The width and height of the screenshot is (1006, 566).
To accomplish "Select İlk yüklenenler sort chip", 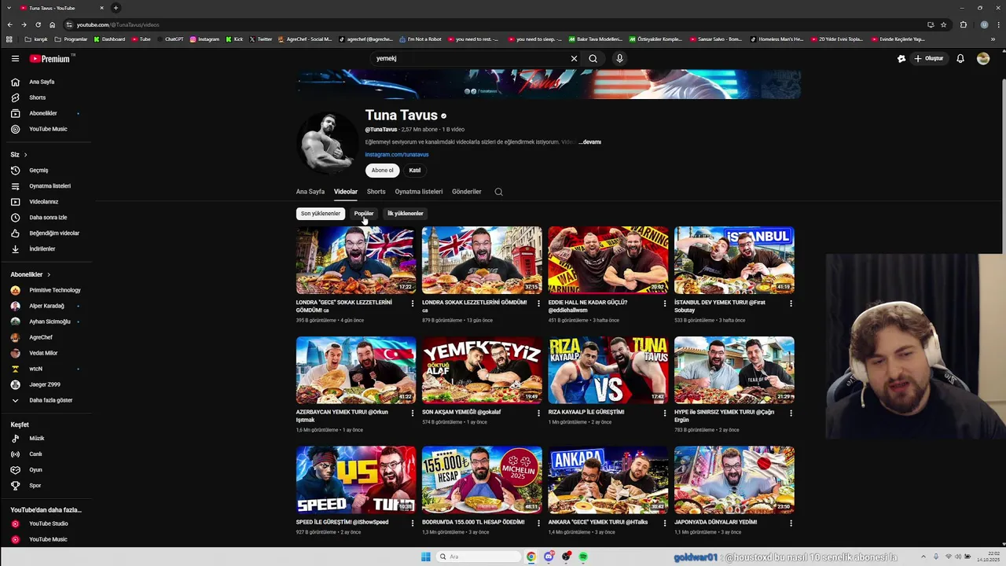I will tap(406, 213).
